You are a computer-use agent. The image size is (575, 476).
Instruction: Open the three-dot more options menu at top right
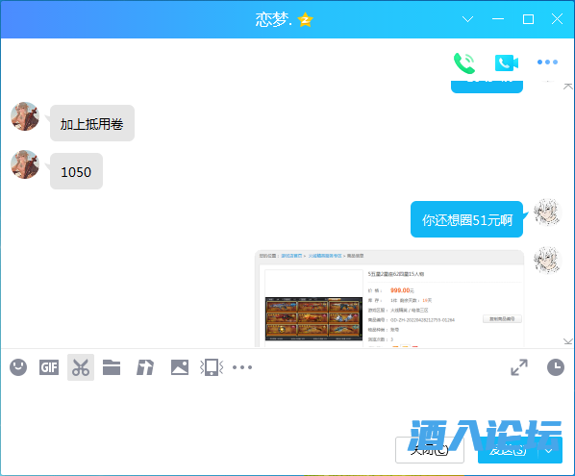pos(547,62)
